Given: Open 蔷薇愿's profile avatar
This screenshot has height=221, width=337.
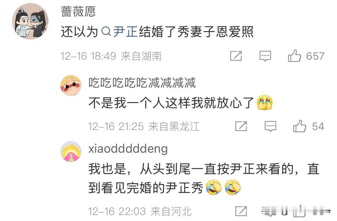Looking at the screenshot, I should coord(30,21).
